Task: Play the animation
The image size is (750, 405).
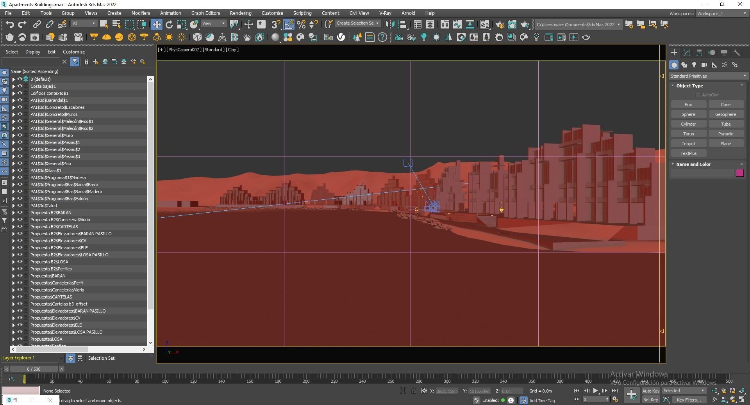Action: [595, 391]
